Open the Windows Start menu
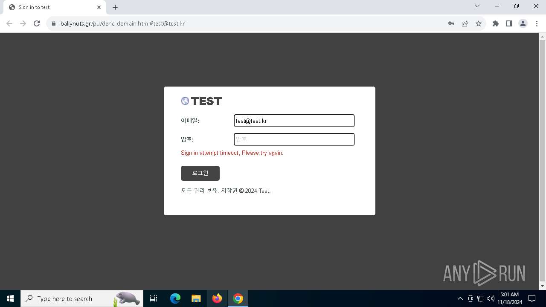546x307 pixels. tap(10, 298)
